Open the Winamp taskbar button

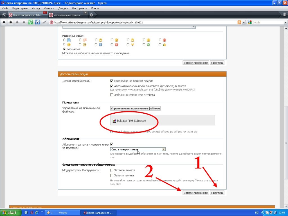[62, 213]
